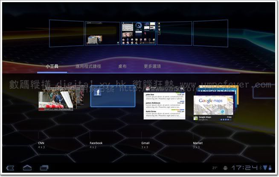Choose the far-right empty home screen panel
Screen dimensions: 279x177
tap(210, 33)
